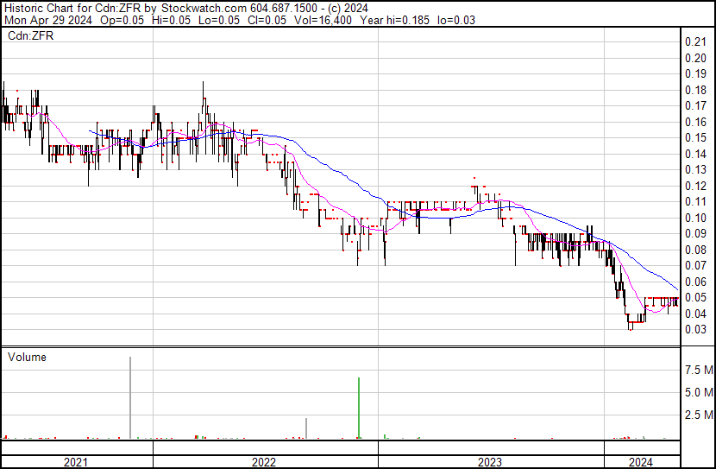Select the 2024 year label
The height and width of the screenshot is (469, 716).
640,462
